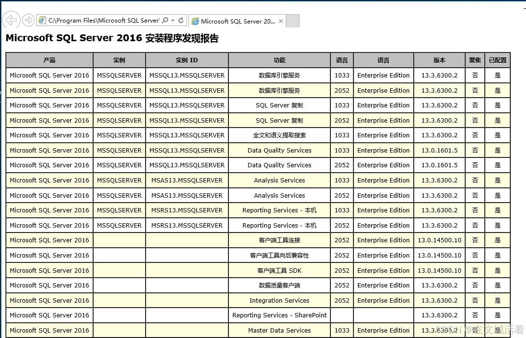Click the search magnifier in the address bar

(165, 20)
